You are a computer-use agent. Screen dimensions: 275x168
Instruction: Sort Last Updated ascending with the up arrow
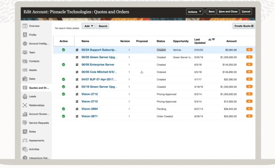(210, 40)
